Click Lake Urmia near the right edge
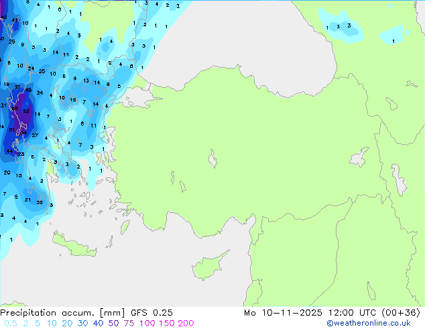The width and height of the screenshot is (425, 329). coord(400,180)
